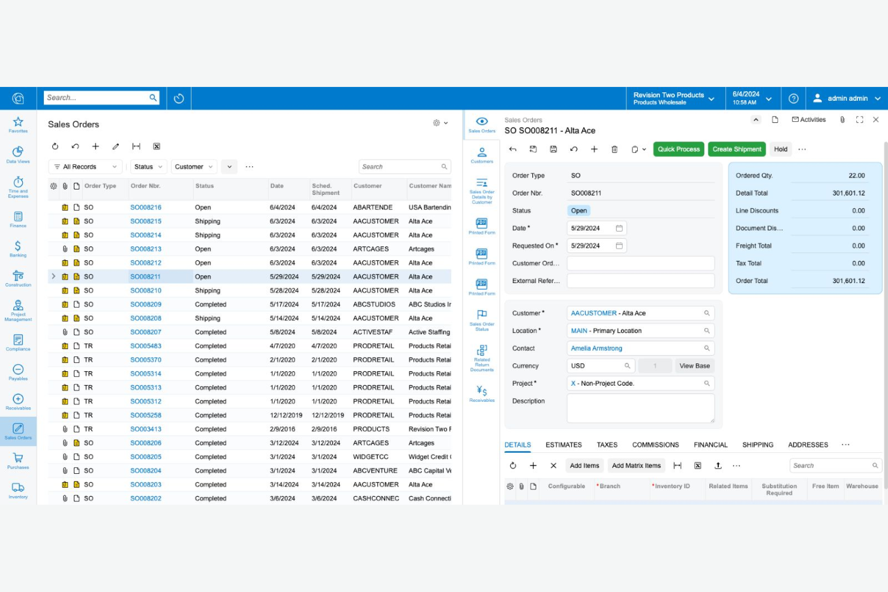Click the View Base button
This screenshot has width=888, height=592.
pos(694,366)
